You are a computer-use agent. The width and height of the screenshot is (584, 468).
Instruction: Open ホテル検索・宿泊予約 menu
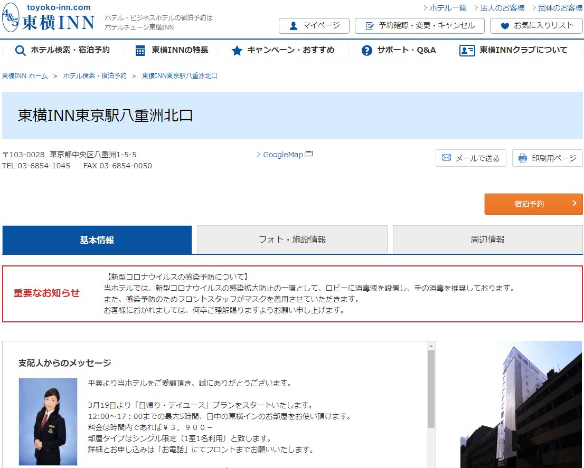[62, 50]
